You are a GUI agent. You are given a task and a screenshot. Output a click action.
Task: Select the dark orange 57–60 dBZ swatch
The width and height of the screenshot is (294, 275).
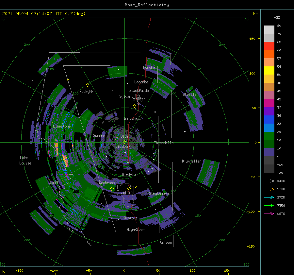(269, 54)
